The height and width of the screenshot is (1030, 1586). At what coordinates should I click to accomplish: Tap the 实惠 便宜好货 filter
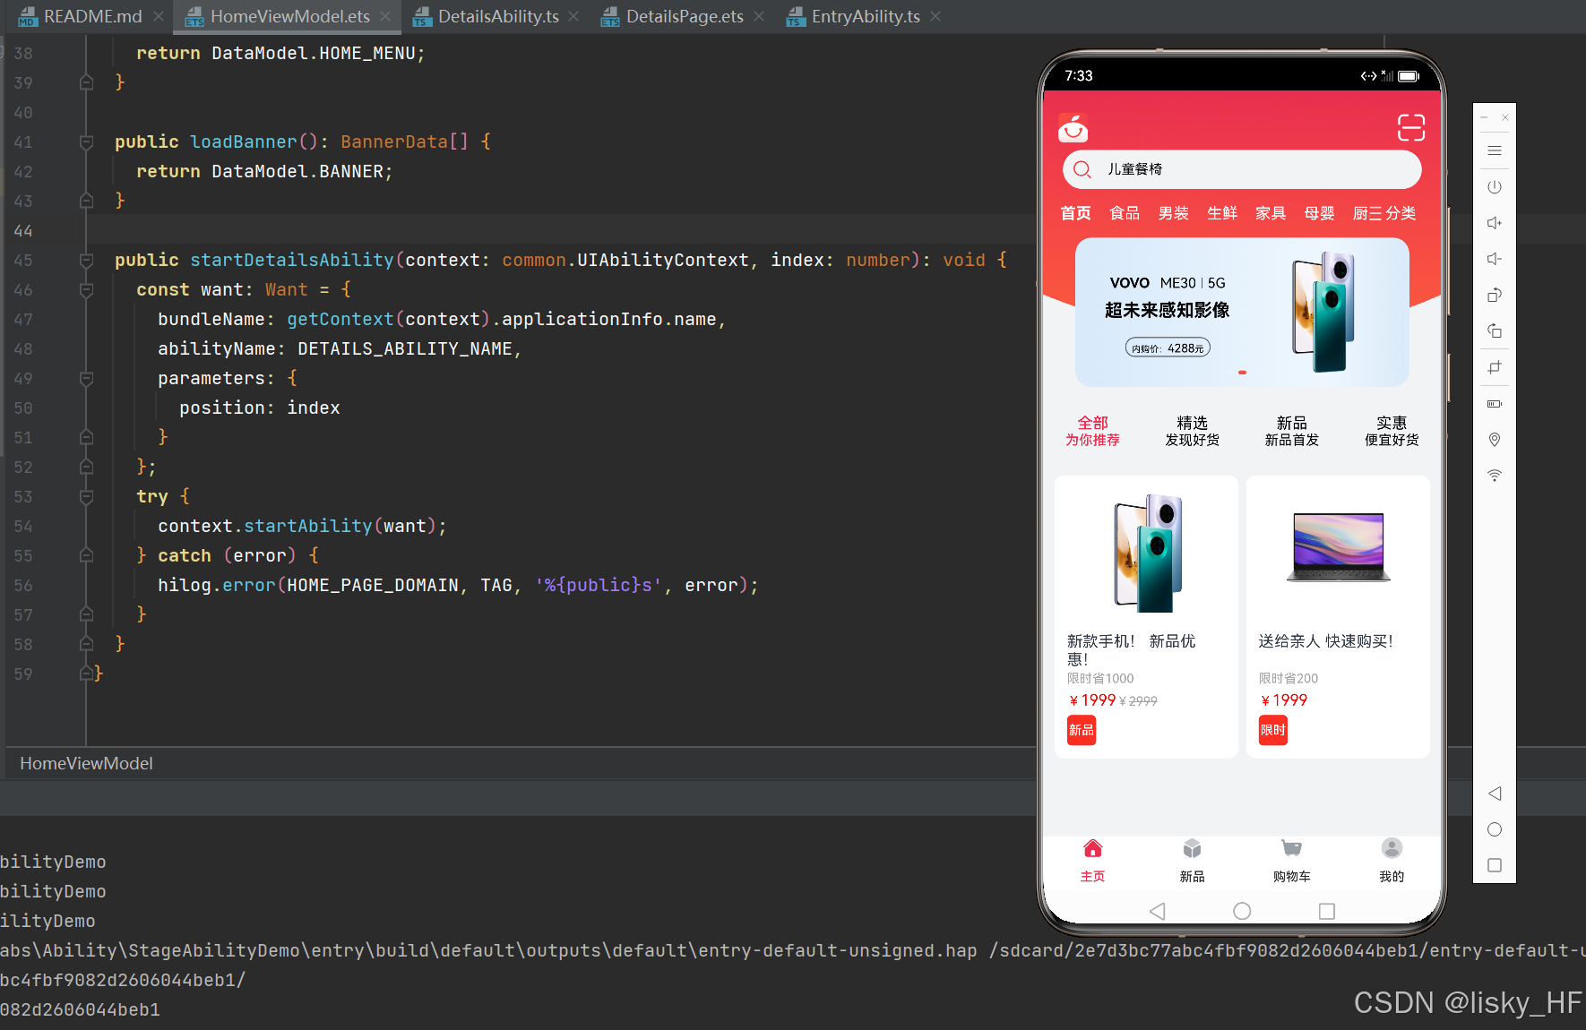coord(1392,431)
